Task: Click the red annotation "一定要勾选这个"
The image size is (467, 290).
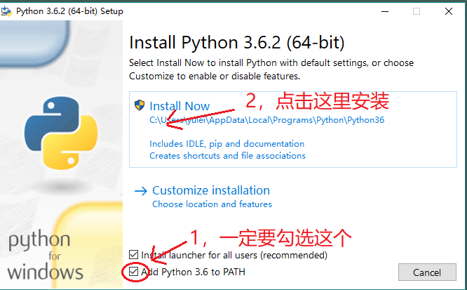Action: point(295,237)
